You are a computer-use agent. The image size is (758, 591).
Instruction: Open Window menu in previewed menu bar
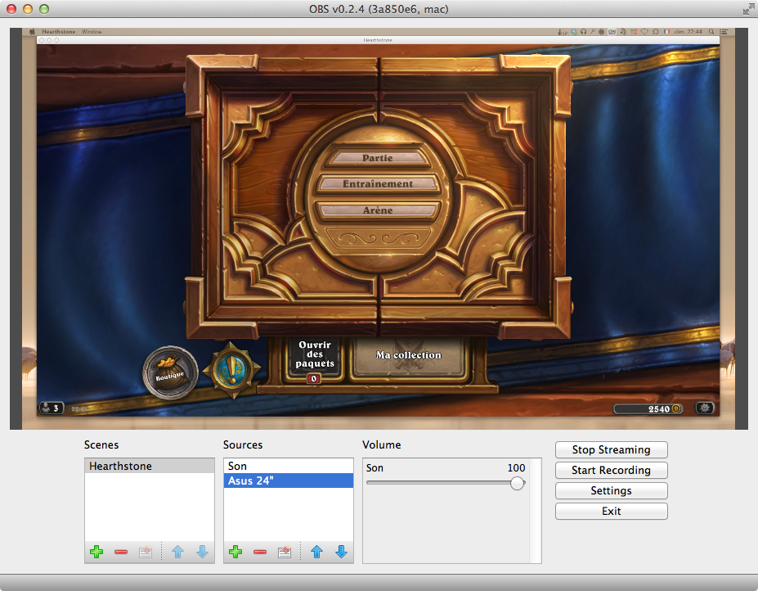92,32
